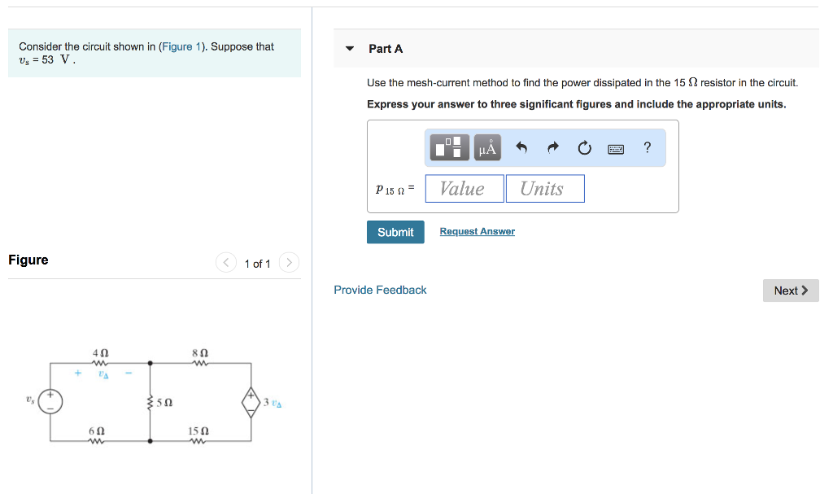The height and width of the screenshot is (494, 833).
Task: Undo the last answer entry
Action: click(521, 147)
